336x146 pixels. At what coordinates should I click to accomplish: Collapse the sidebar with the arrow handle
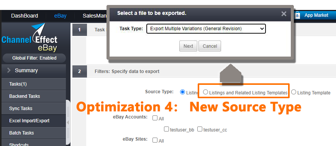click(68, 123)
